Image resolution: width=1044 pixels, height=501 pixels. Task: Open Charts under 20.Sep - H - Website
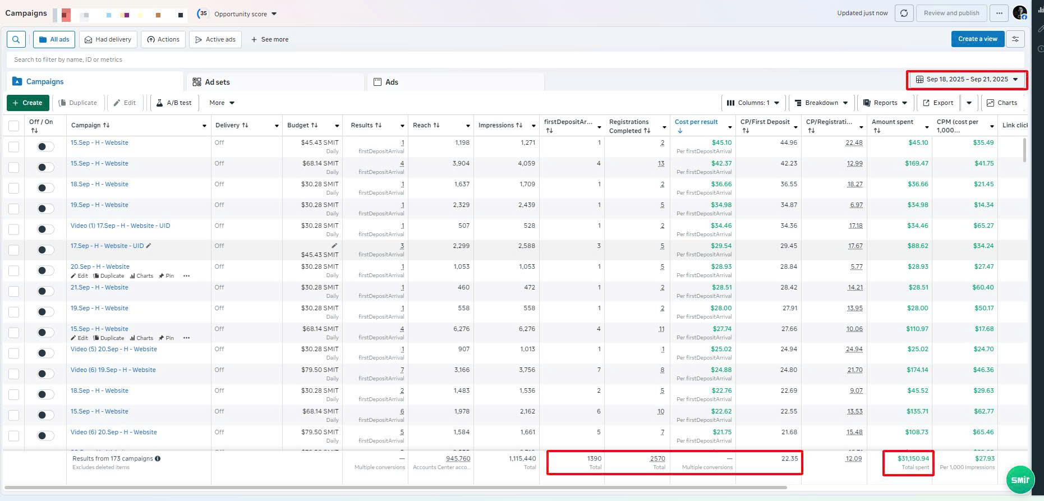[x=141, y=276]
